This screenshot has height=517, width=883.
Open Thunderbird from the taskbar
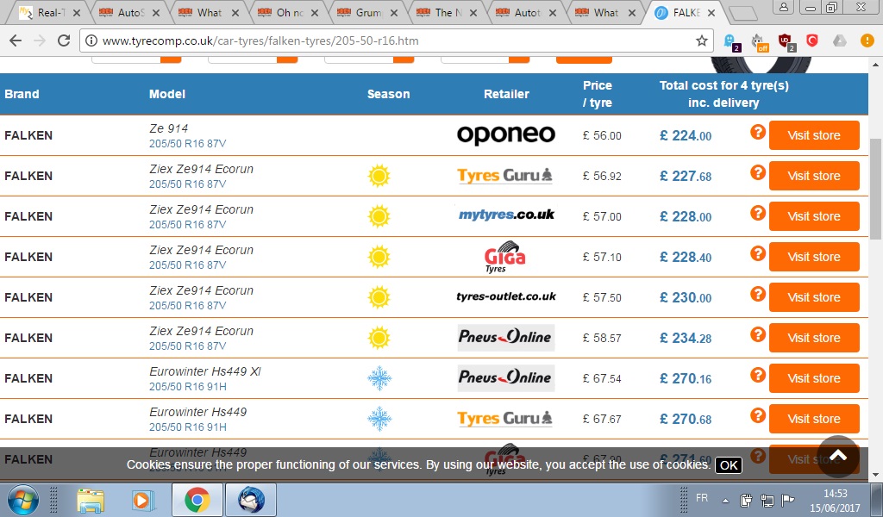[x=251, y=500]
